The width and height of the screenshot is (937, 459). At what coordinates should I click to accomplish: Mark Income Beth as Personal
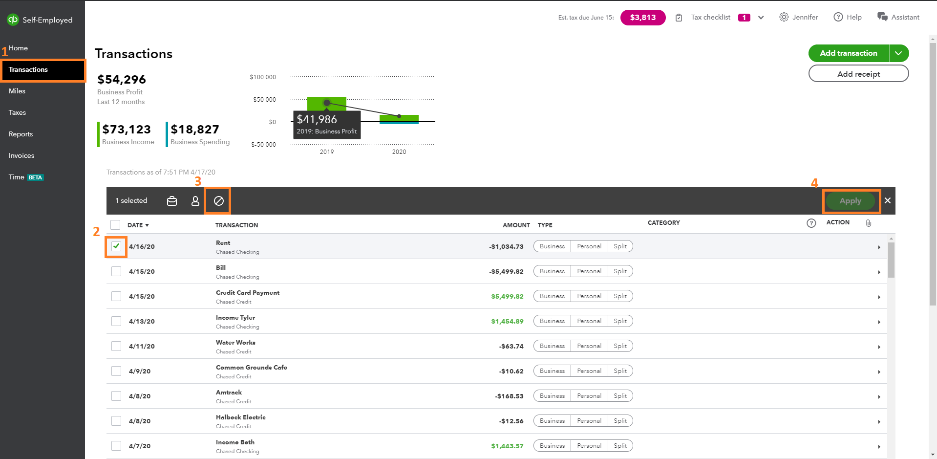tap(589, 446)
